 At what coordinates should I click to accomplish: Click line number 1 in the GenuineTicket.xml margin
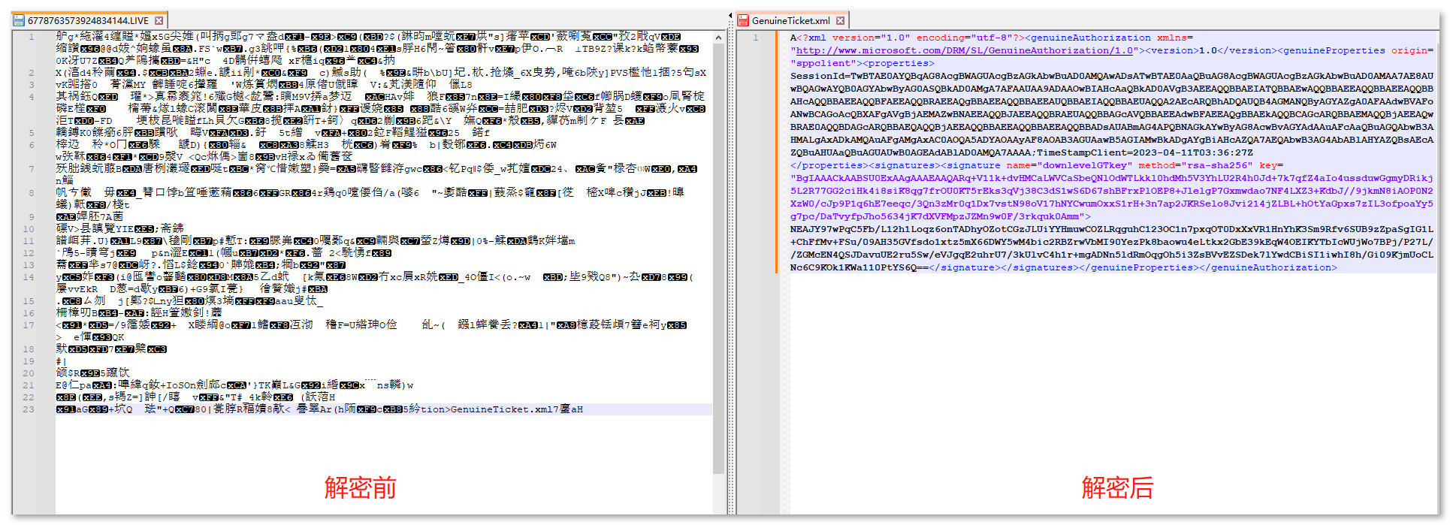pos(756,38)
